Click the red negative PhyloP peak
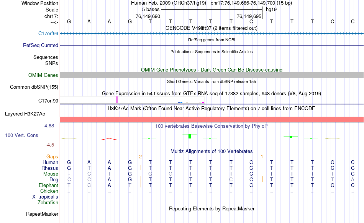 tap(109, 139)
